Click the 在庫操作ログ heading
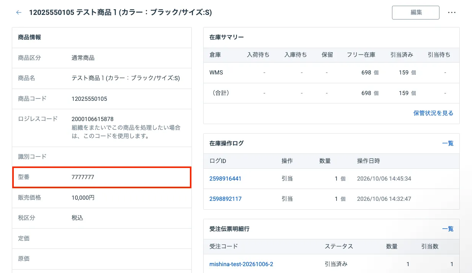472x273 pixels. click(x=227, y=143)
